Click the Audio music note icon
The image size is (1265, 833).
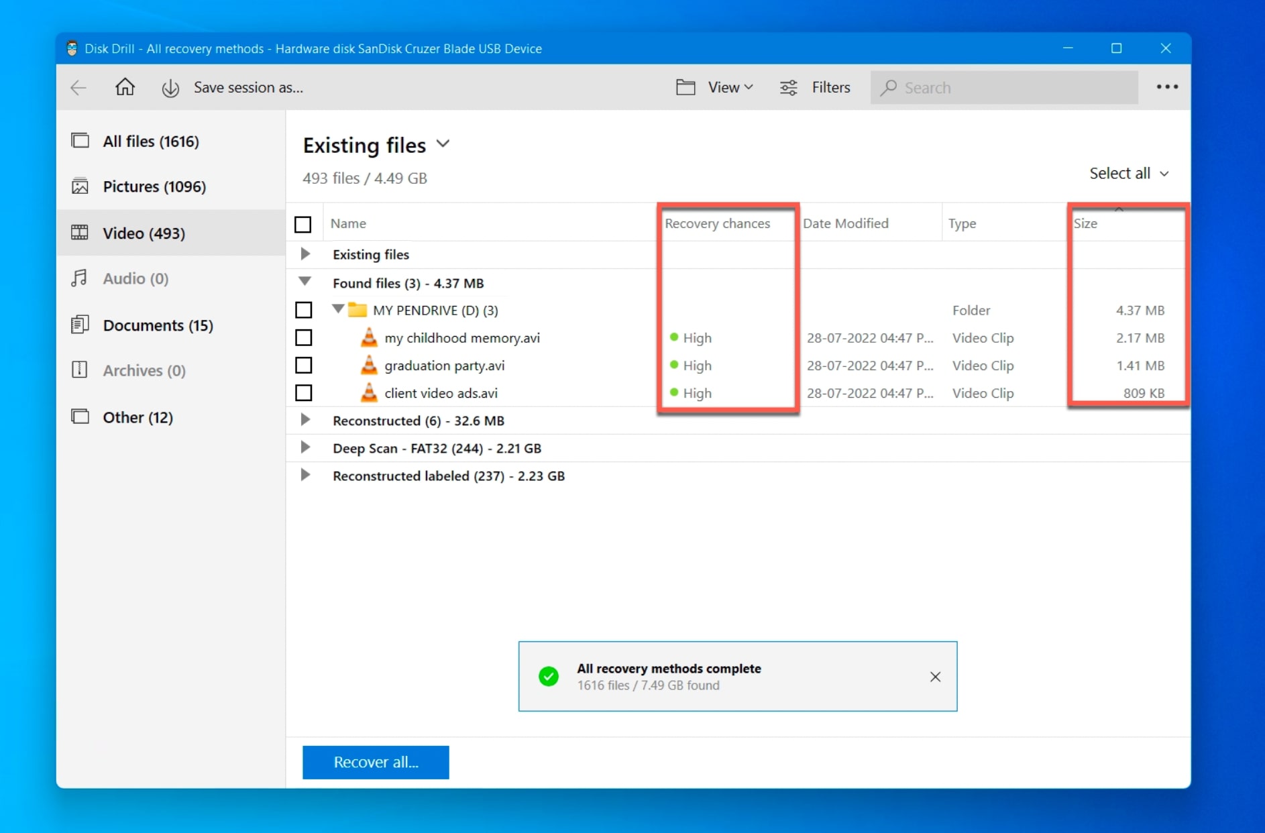coord(80,278)
